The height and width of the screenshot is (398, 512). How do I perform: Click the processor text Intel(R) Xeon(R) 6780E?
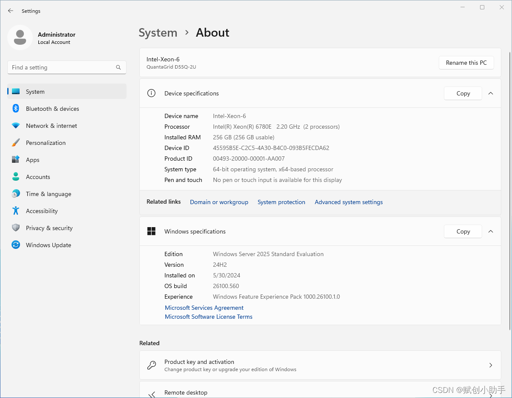pos(243,127)
